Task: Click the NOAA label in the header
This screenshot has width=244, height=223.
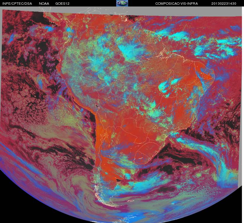Action: [44, 4]
